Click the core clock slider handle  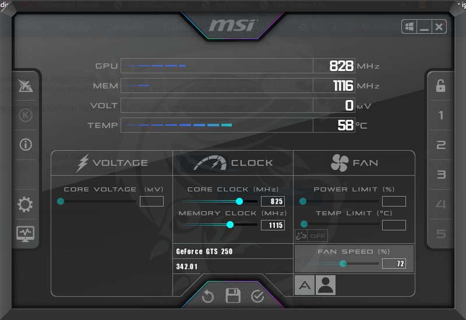(x=239, y=201)
